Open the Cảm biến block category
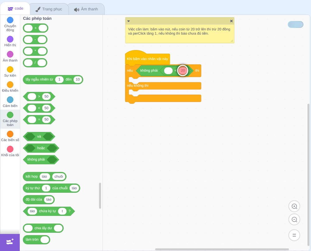311x251 pixels. pos(10,102)
